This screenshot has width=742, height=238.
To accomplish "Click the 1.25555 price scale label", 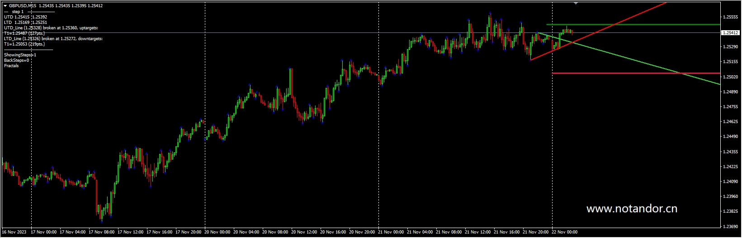I will pyautogui.click(x=730, y=17).
